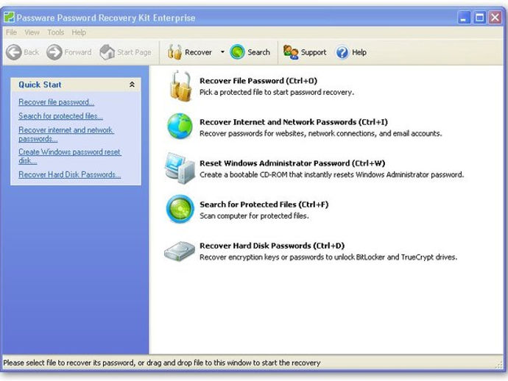
Task: Click the toolbar 'Help' label next to question mark
Action: coord(359,52)
